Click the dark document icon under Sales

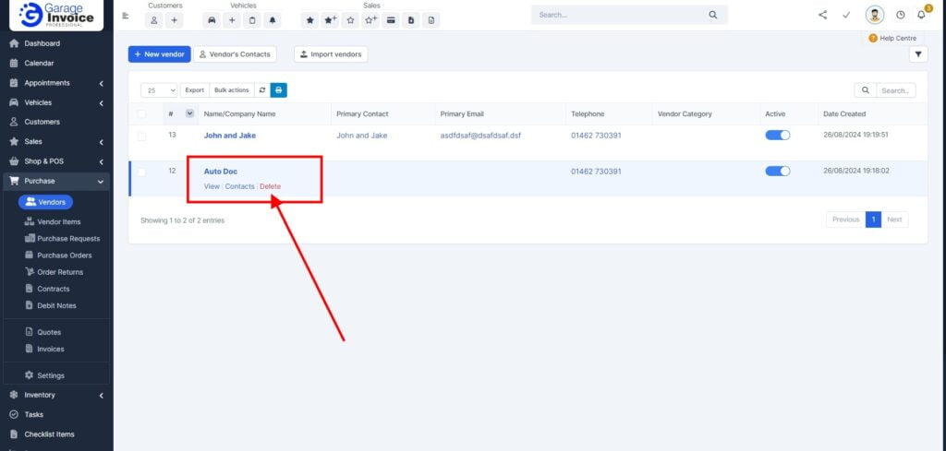[411, 20]
